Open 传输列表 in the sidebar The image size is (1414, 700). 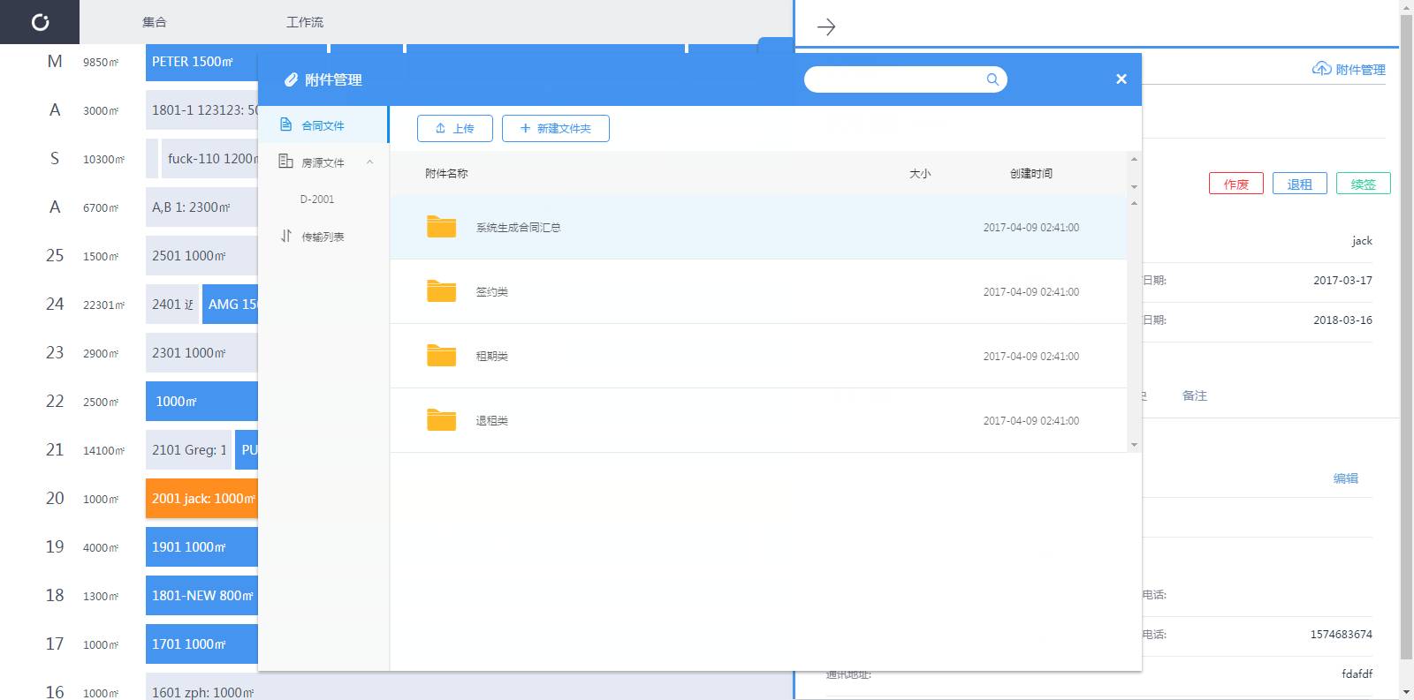point(323,237)
